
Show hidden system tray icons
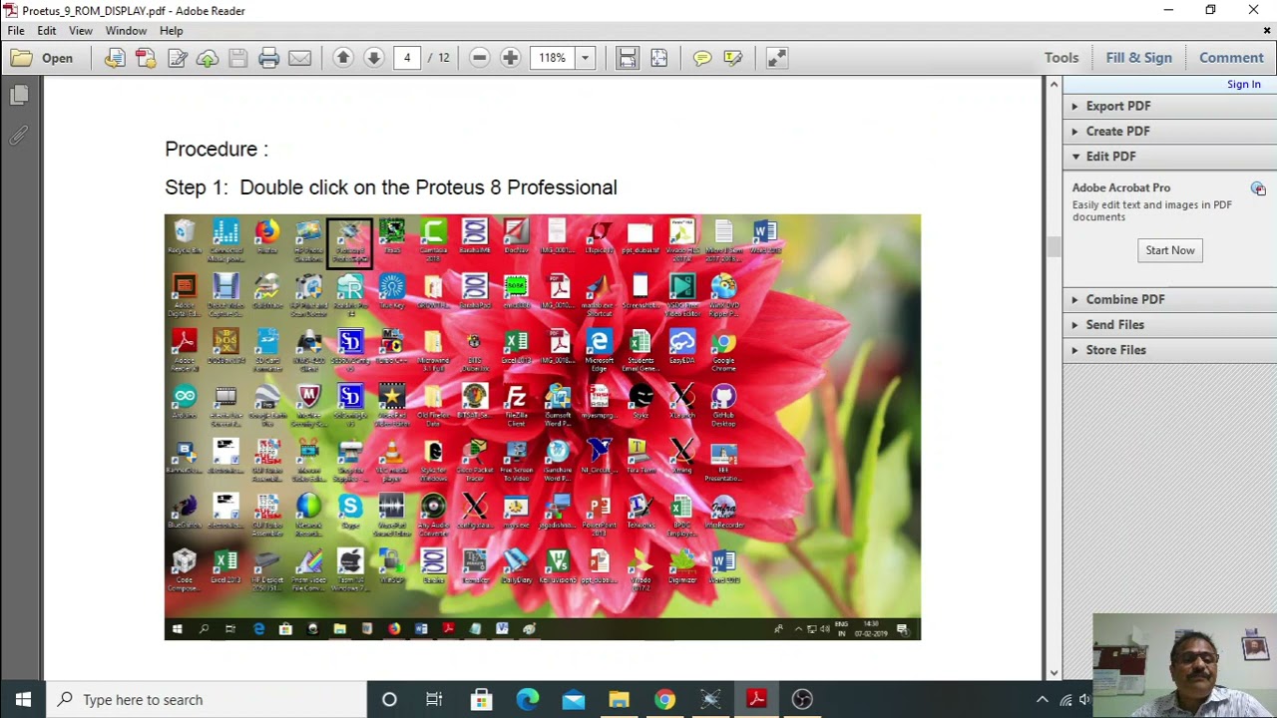(1042, 700)
